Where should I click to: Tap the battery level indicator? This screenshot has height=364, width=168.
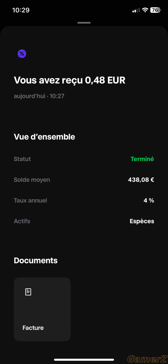pyautogui.click(x=156, y=10)
